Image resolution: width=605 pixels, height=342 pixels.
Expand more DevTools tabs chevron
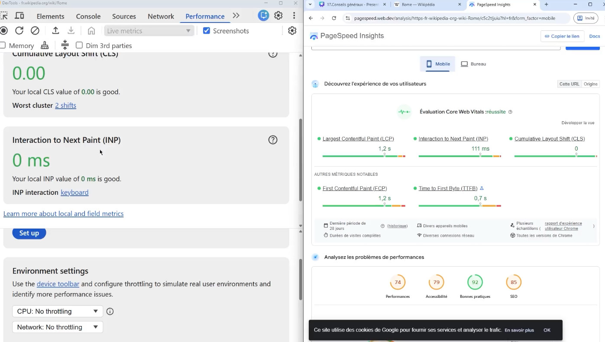[x=236, y=16]
